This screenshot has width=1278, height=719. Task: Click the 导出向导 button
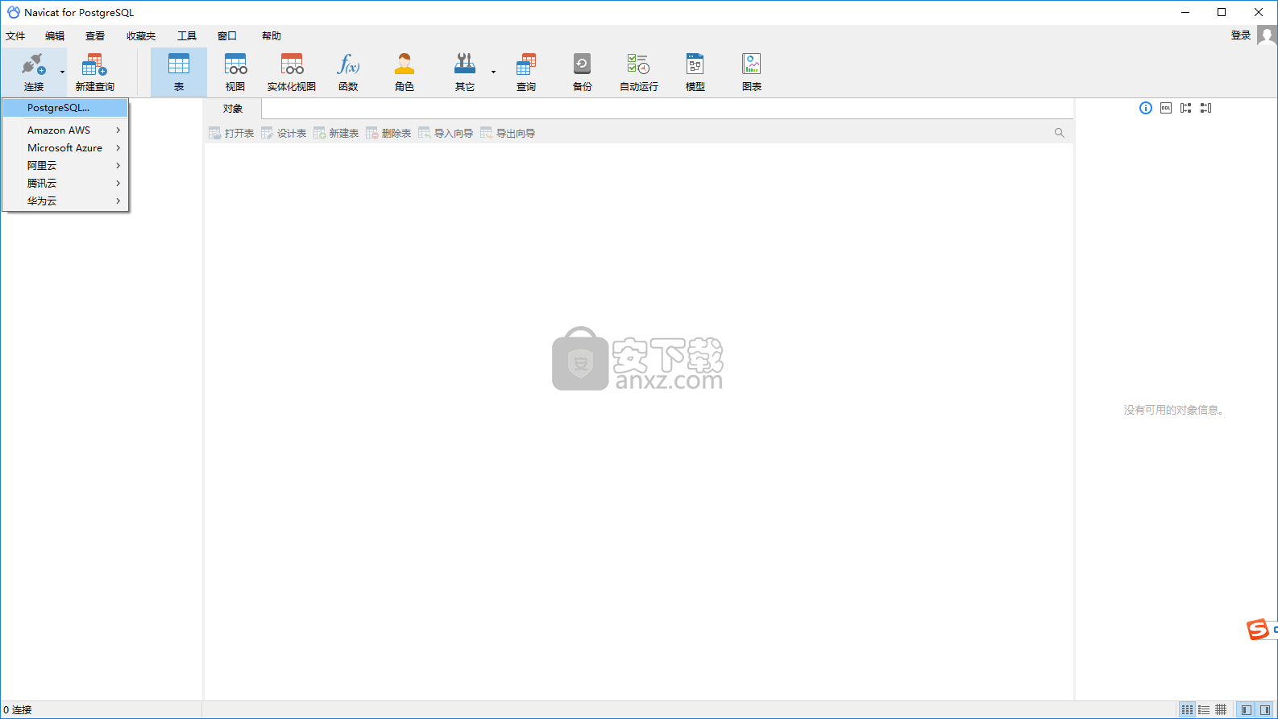pos(508,134)
